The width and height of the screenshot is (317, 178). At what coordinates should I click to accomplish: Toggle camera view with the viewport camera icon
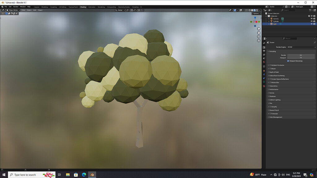(259, 36)
